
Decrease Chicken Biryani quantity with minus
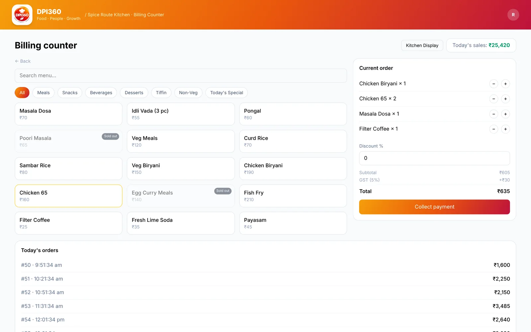click(x=494, y=84)
